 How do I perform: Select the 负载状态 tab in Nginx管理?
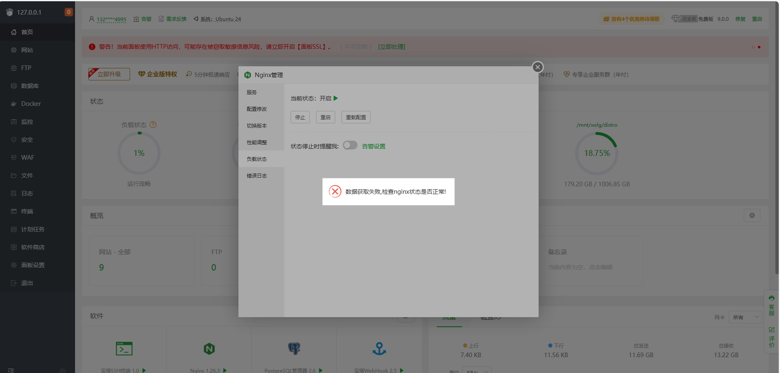tap(261, 159)
